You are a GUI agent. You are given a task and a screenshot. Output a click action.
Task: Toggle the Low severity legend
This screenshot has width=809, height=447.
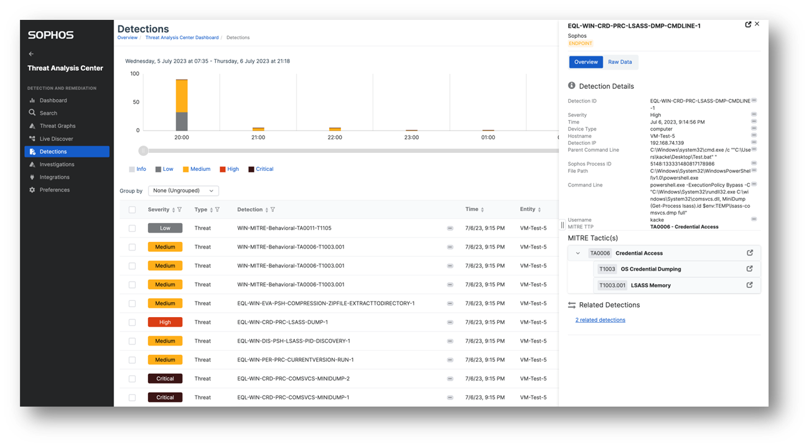(164, 169)
